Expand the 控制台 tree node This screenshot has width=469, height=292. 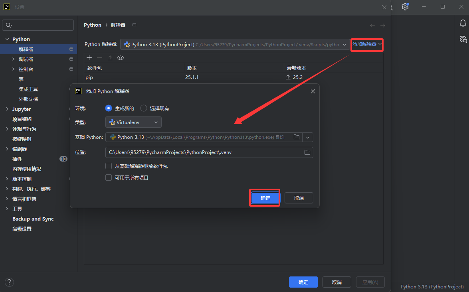(x=14, y=69)
